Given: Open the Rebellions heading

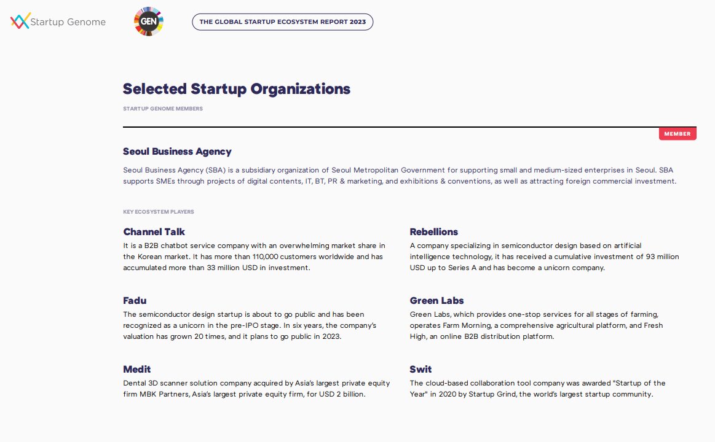Looking at the screenshot, I should [x=433, y=232].
